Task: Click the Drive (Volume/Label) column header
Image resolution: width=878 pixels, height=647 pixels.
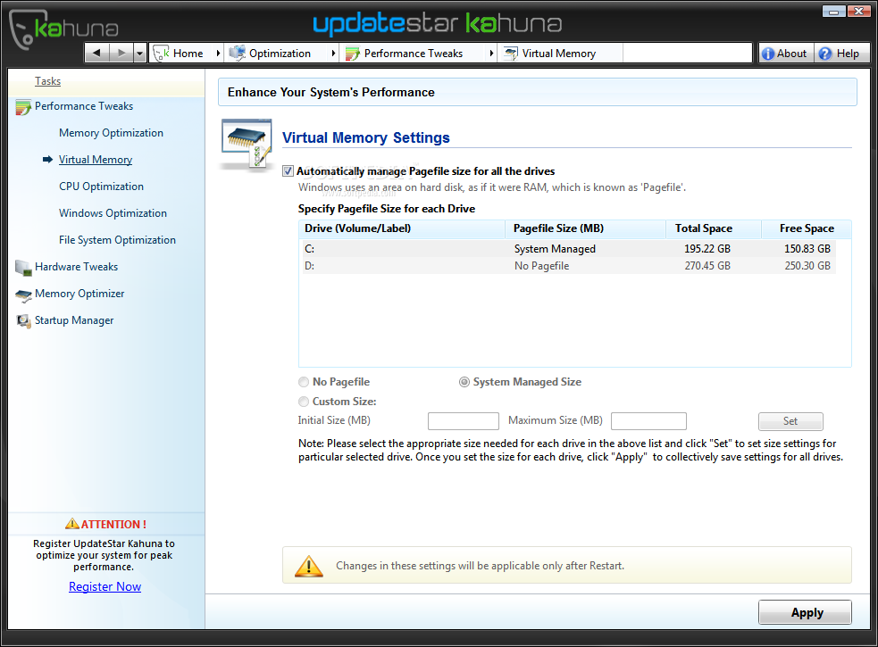Action: [402, 229]
